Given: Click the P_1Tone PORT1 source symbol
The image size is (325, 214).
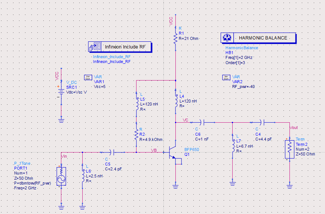Looking at the screenshot, I should 61,176.
